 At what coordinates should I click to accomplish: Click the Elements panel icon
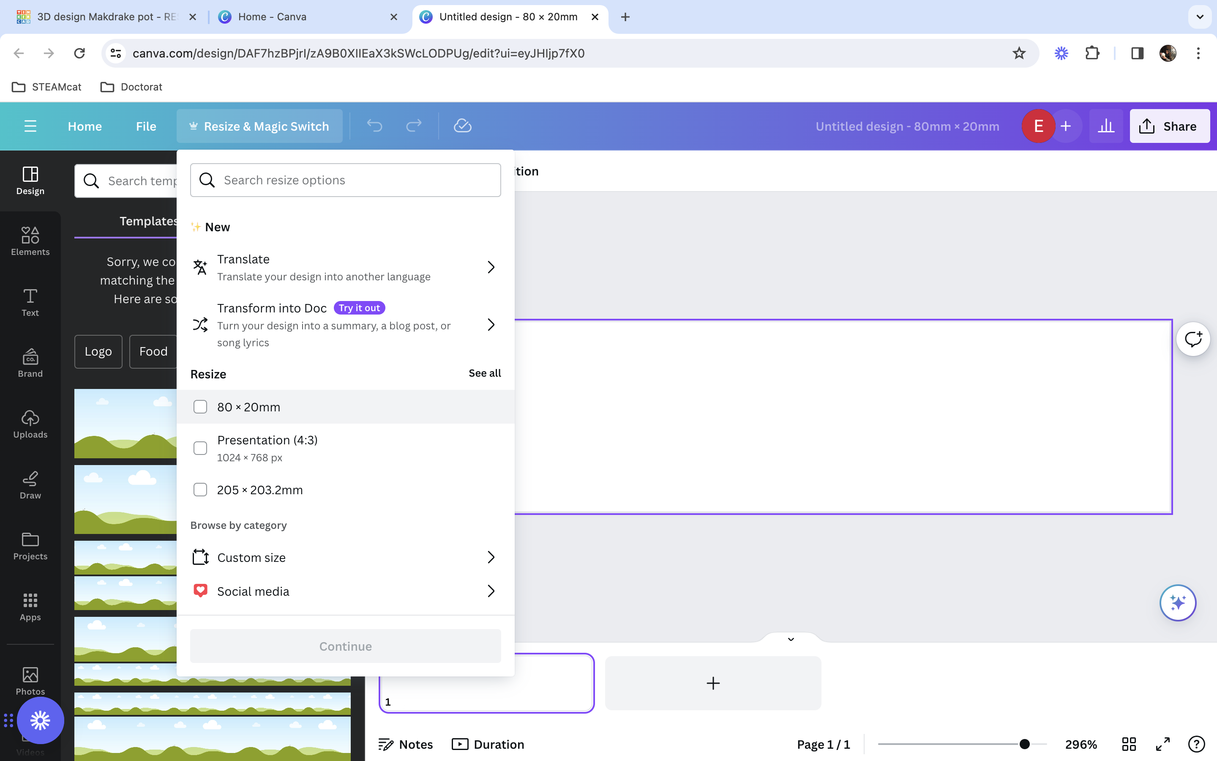coord(30,241)
